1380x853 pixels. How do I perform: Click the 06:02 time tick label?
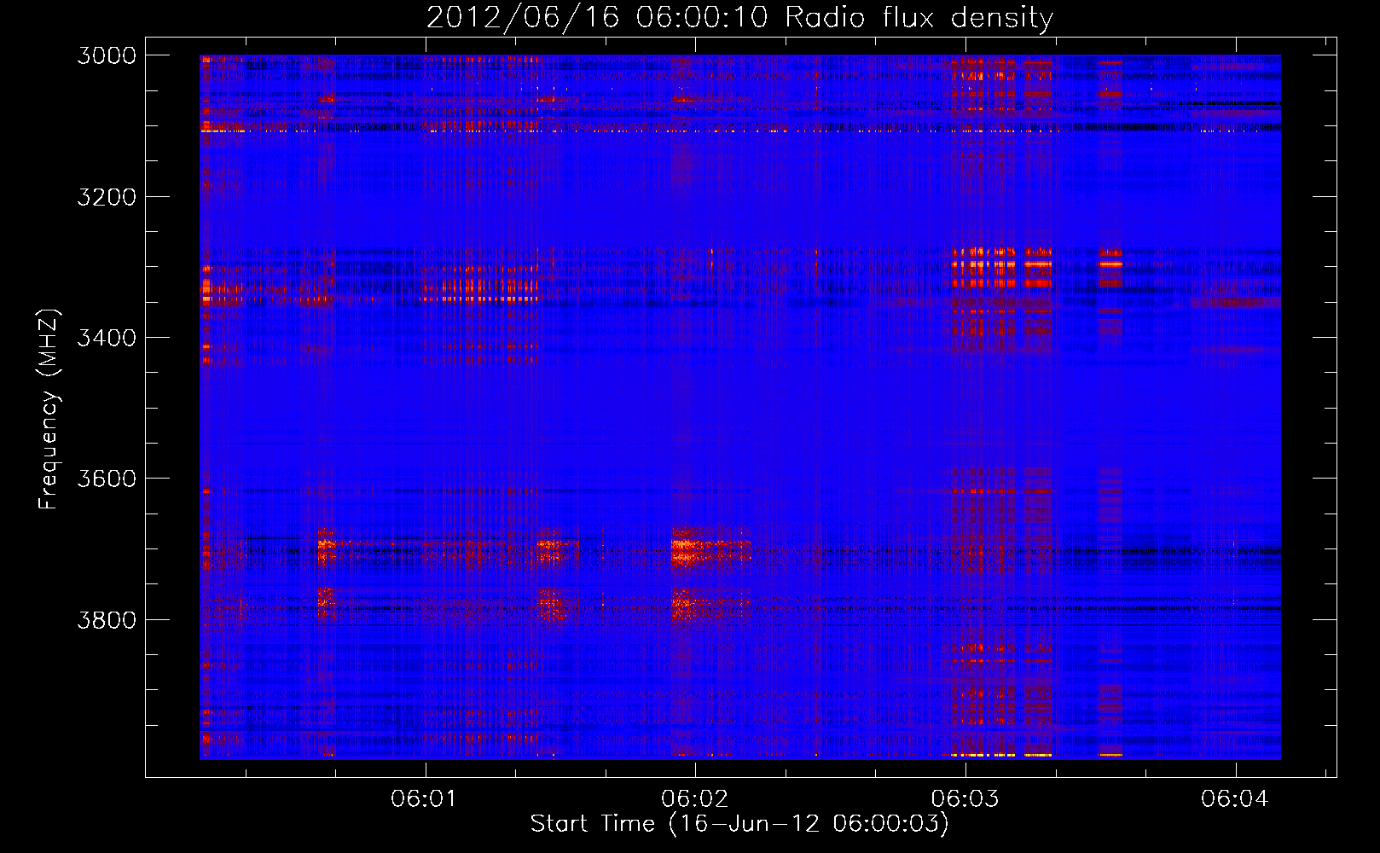tap(695, 799)
